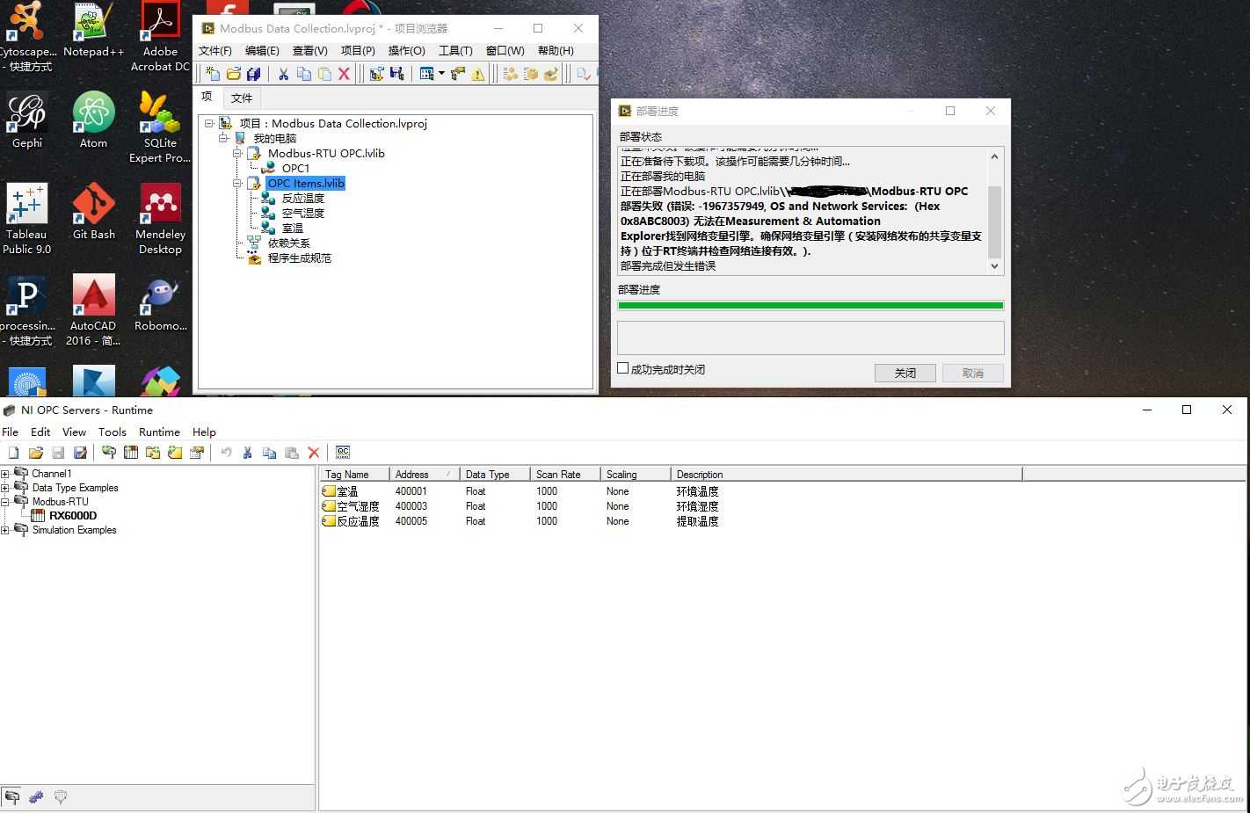Click the green 部署进度 progress bar
The height and width of the screenshot is (813, 1250).
(x=810, y=306)
